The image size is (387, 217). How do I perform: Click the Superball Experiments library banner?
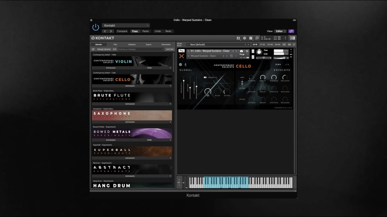(132, 151)
